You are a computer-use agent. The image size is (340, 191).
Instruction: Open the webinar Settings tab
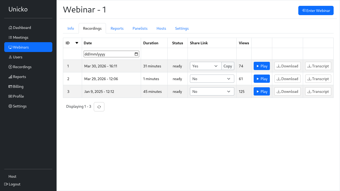click(182, 28)
